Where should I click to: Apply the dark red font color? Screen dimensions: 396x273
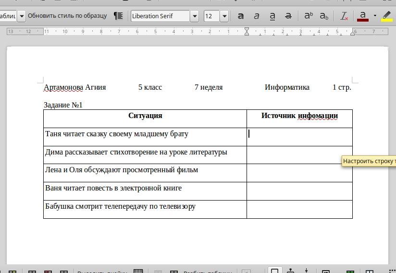(363, 16)
